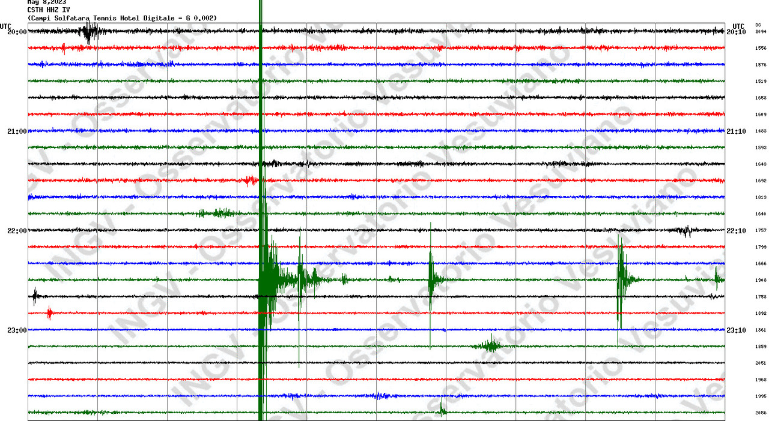Screen dimensions: 769x421
Task: Click the DC value 1758
Action: click(x=761, y=297)
